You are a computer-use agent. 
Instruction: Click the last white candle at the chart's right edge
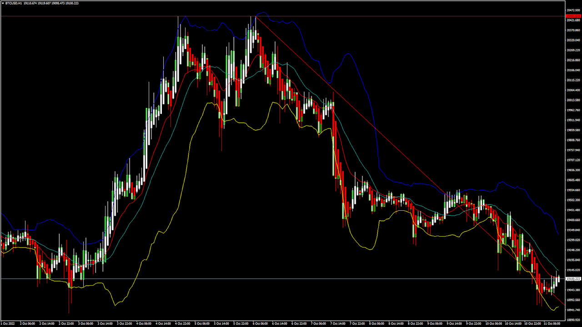[x=558, y=278]
